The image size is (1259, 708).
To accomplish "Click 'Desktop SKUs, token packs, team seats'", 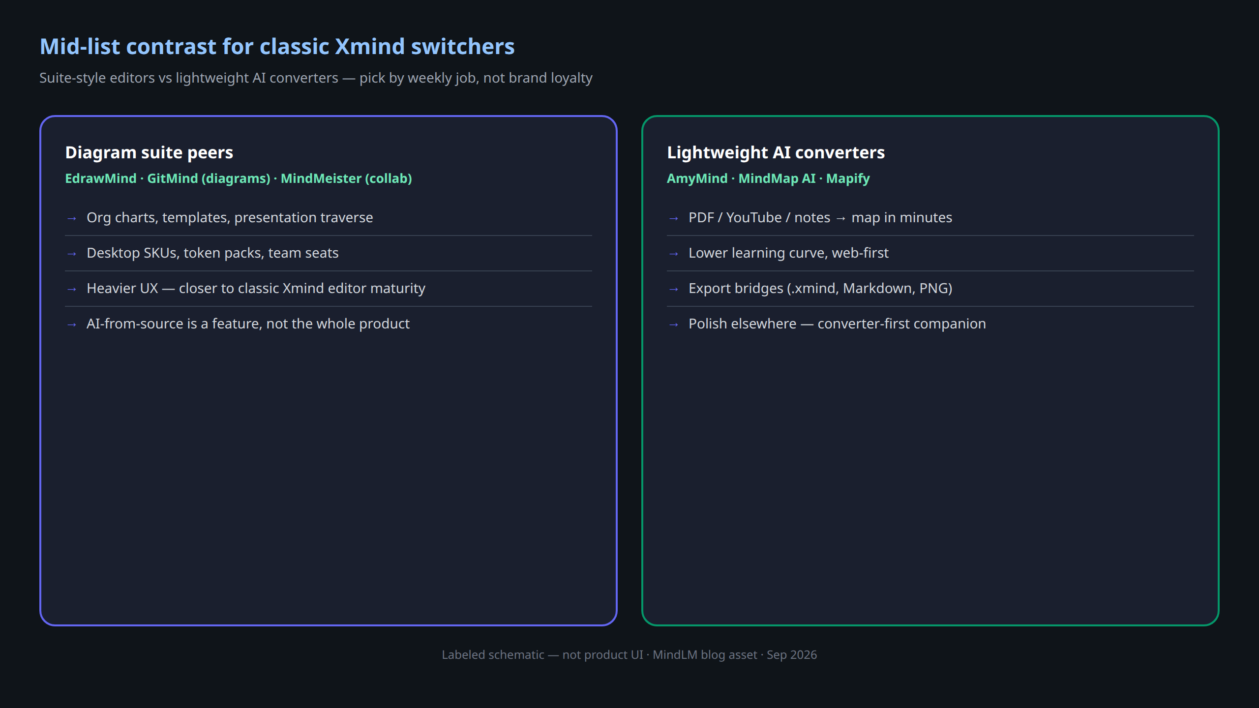I will [212, 253].
